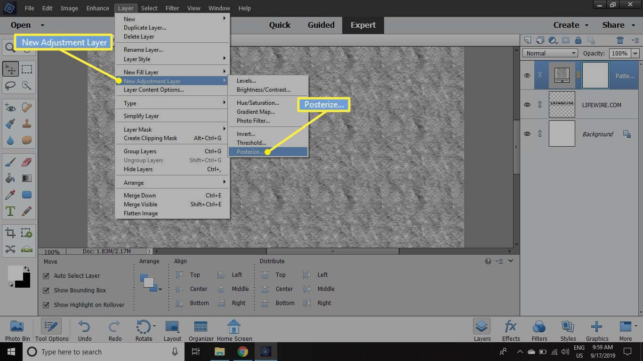Hide the pattern fill layer
Image resolution: width=643 pixels, height=361 pixels.
pyautogui.click(x=527, y=75)
